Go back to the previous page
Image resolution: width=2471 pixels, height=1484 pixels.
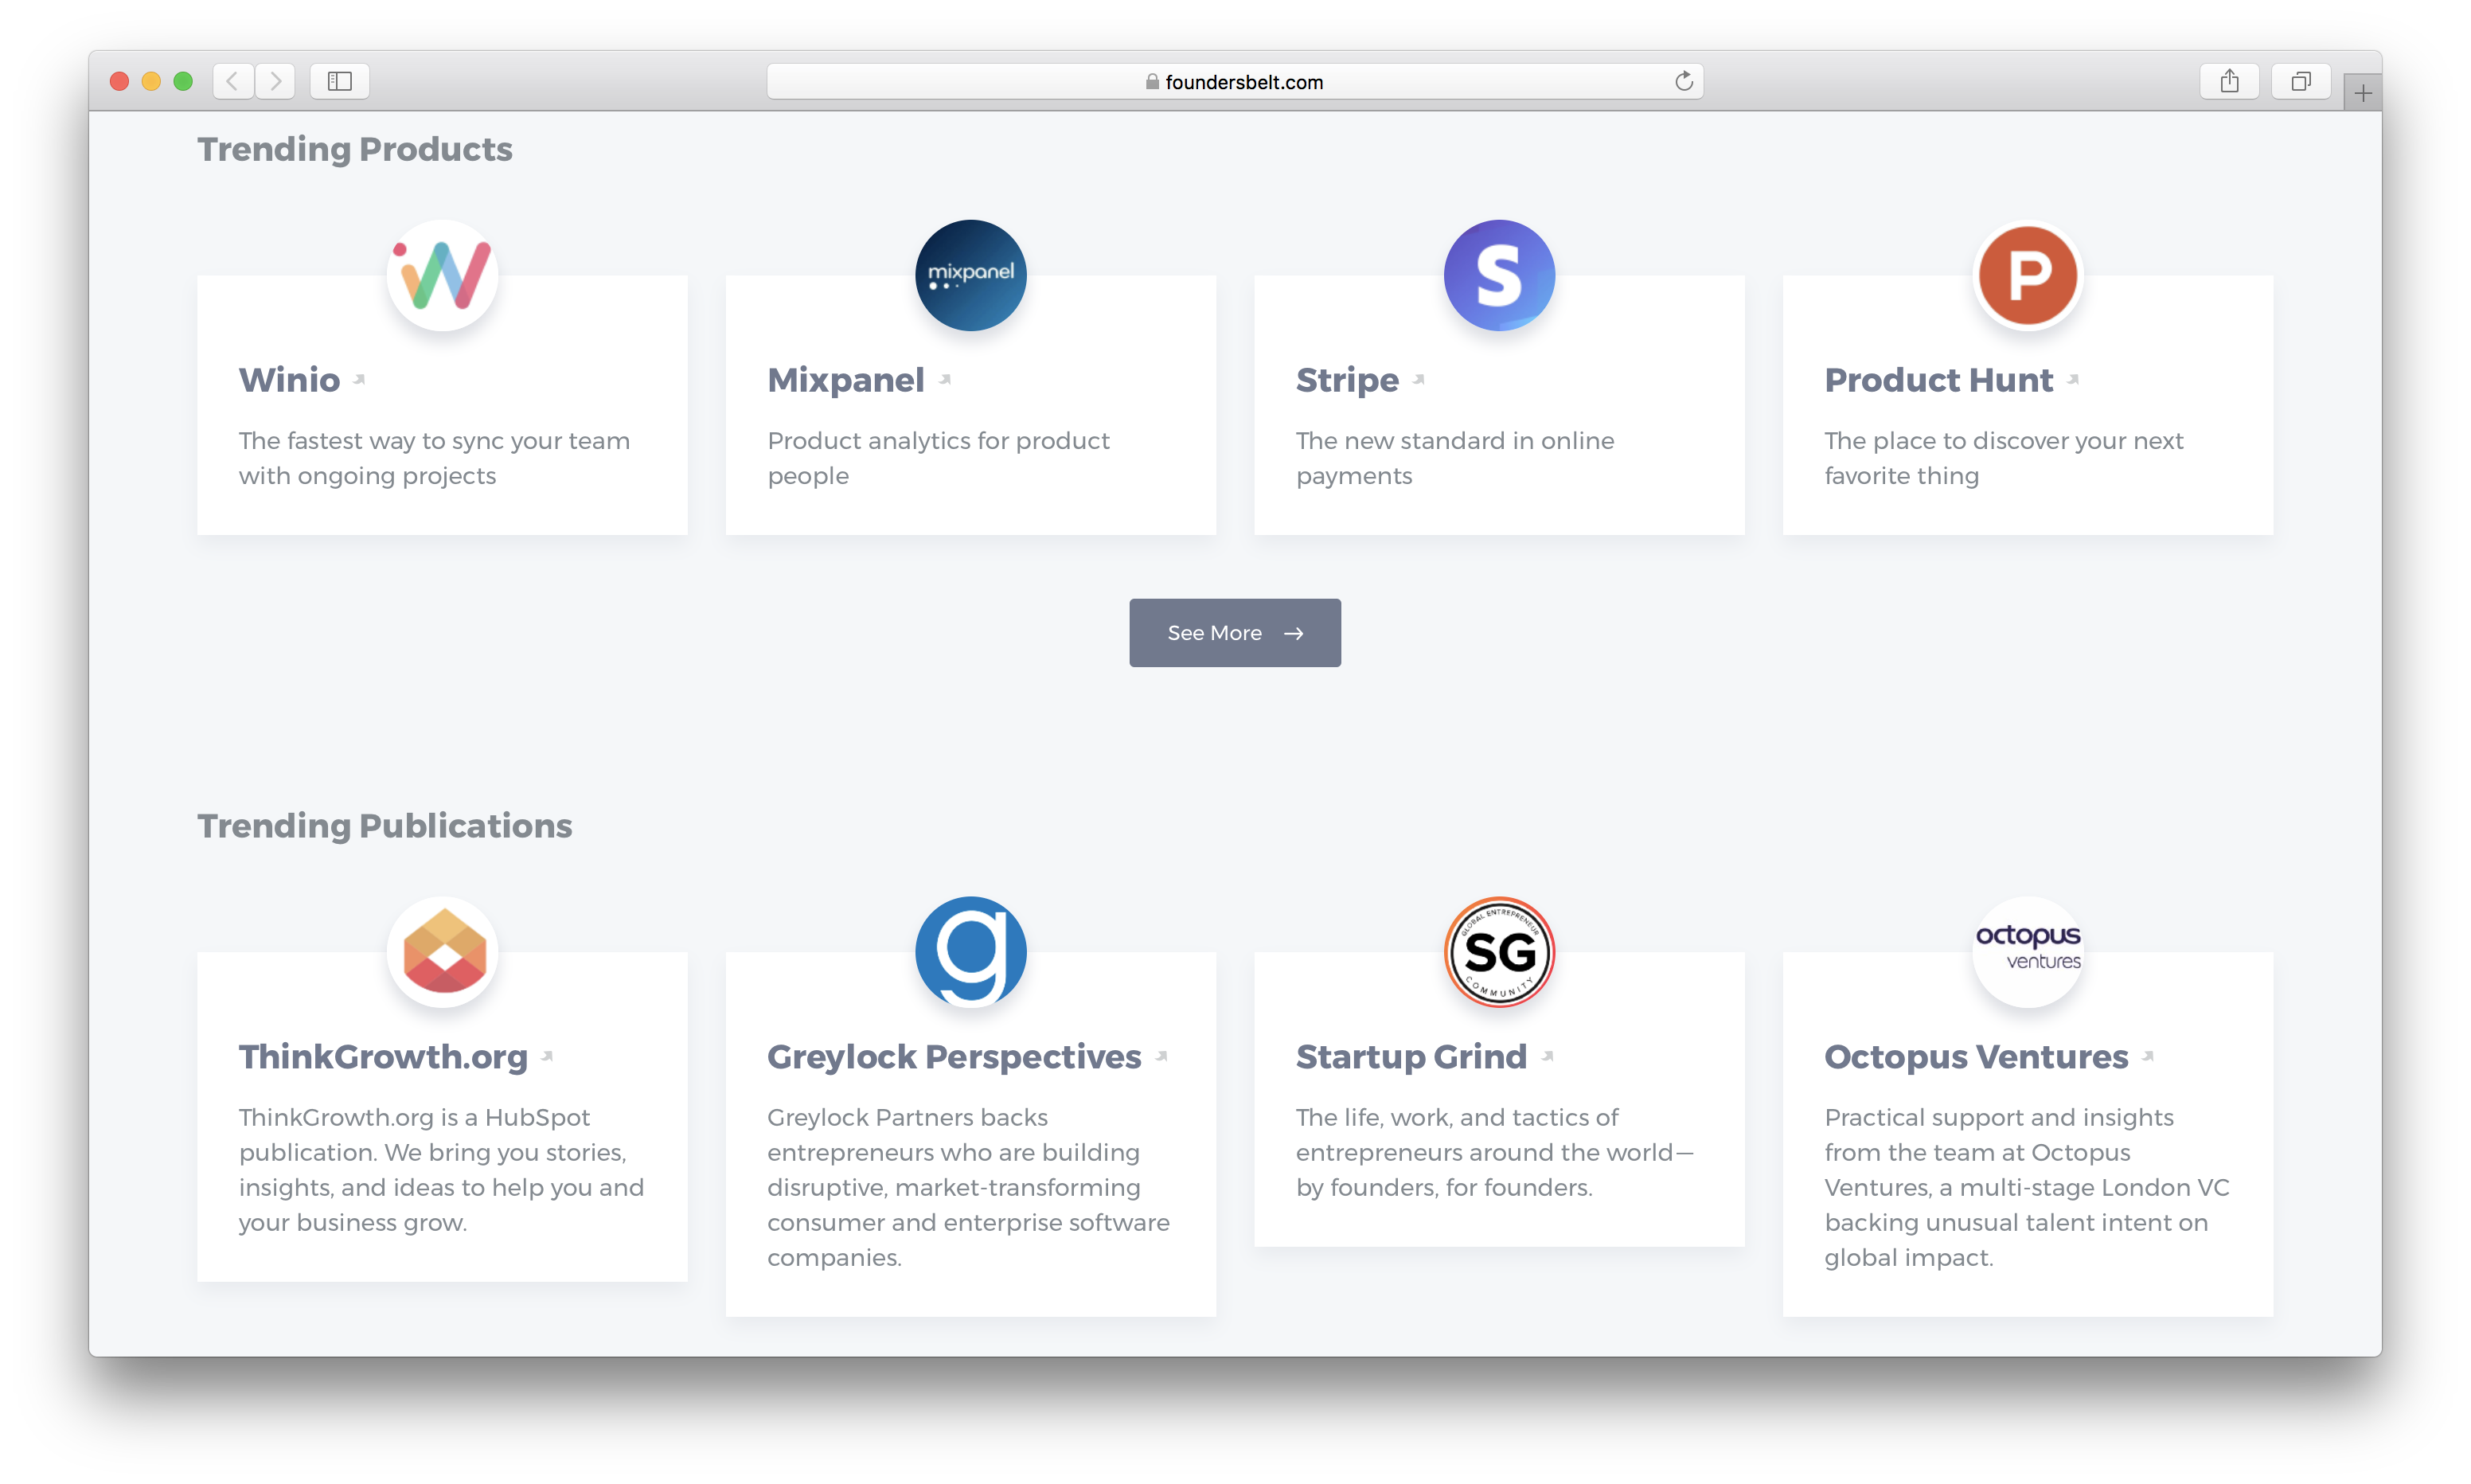[x=233, y=81]
